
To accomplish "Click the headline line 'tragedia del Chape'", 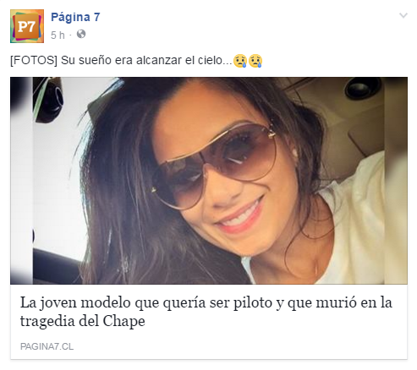I will [83, 321].
